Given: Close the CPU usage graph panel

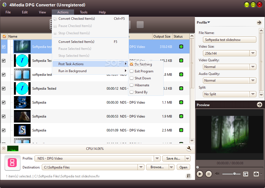Looking at the screenshot, I should [4, 148].
